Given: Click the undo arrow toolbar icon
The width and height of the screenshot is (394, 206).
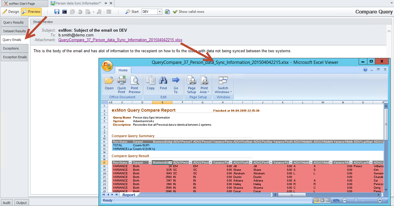Looking at the screenshot, I should [x=80, y=12].
